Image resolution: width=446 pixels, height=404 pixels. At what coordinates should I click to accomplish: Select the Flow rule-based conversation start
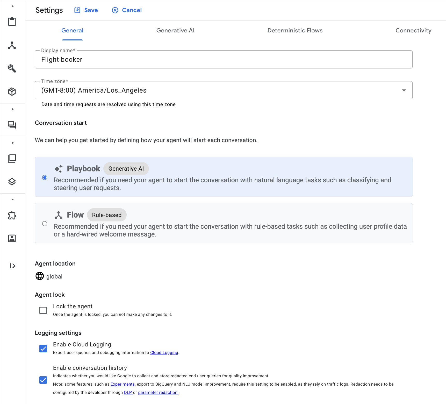click(x=45, y=224)
